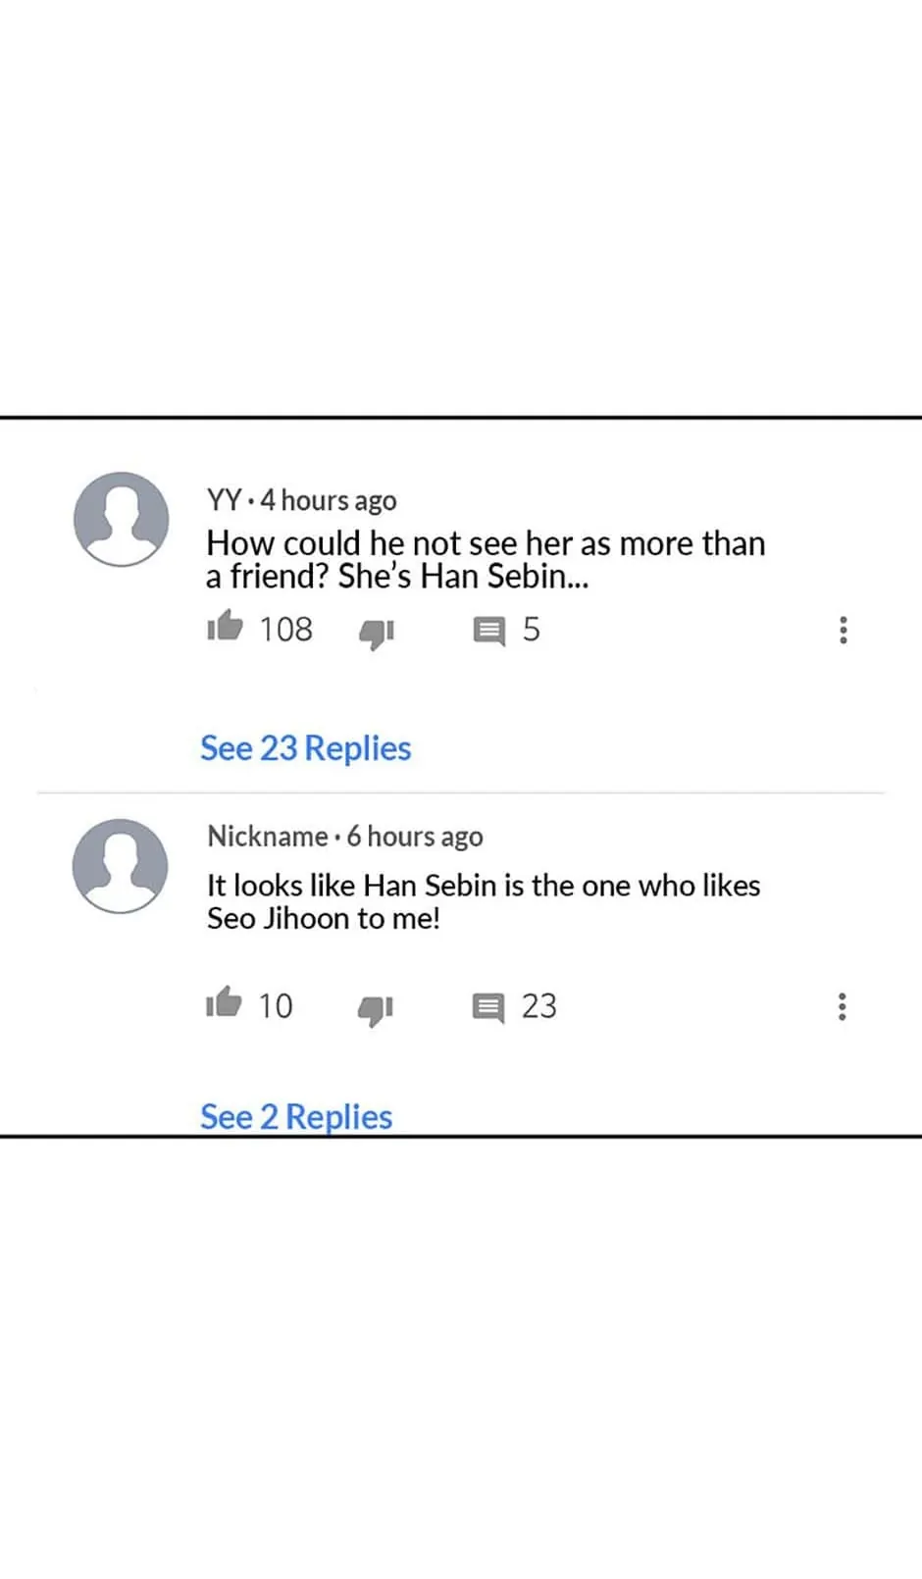This screenshot has height=1579, width=922.
Task: Open more options for YY's comment
Action: click(843, 630)
